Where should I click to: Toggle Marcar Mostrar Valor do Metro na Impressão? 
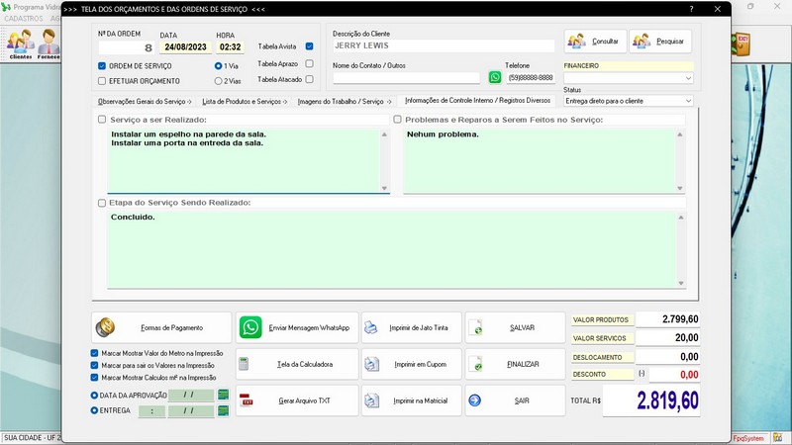coord(95,352)
